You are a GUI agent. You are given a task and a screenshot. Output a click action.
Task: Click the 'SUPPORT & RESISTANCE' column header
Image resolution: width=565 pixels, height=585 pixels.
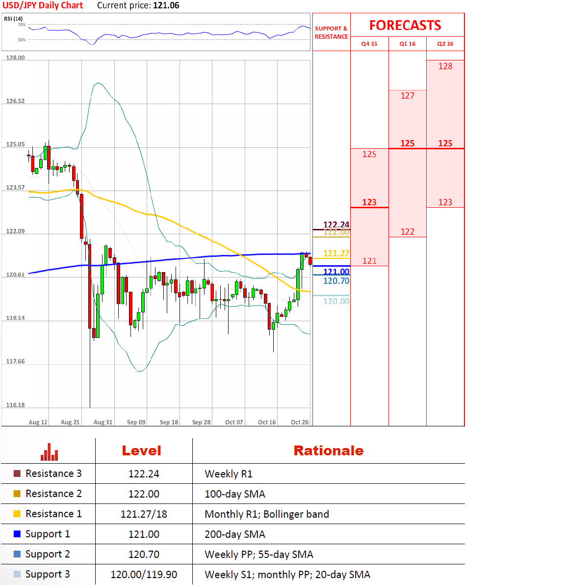tap(331, 32)
